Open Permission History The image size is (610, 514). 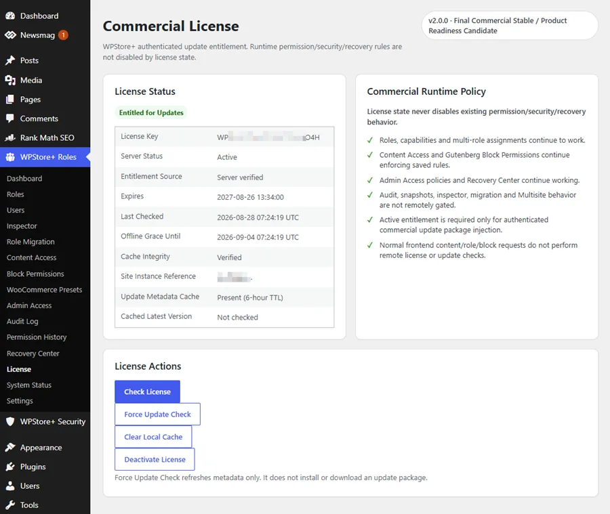pos(37,337)
